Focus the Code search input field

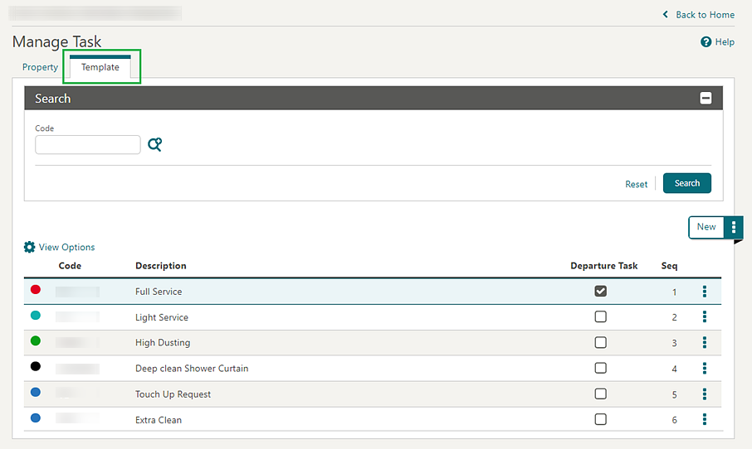coord(88,145)
